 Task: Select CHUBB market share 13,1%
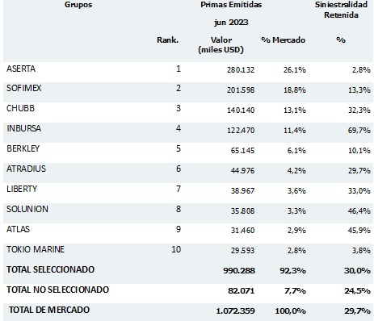click(x=294, y=110)
